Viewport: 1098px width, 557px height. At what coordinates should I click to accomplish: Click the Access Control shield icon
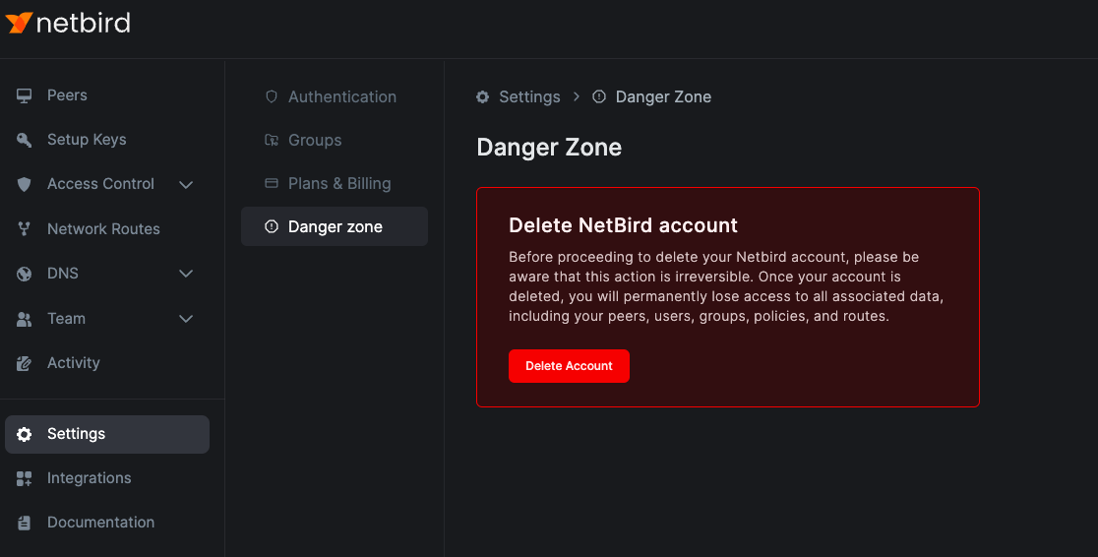coord(25,184)
